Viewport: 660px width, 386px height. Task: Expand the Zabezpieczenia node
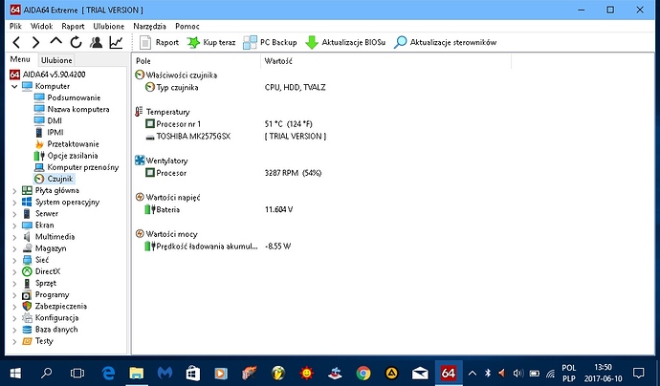[x=14, y=307]
